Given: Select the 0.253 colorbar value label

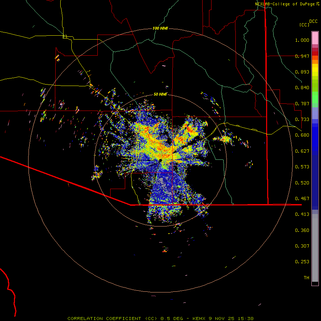Looking at the screenshot, I should click(x=302, y=262).
